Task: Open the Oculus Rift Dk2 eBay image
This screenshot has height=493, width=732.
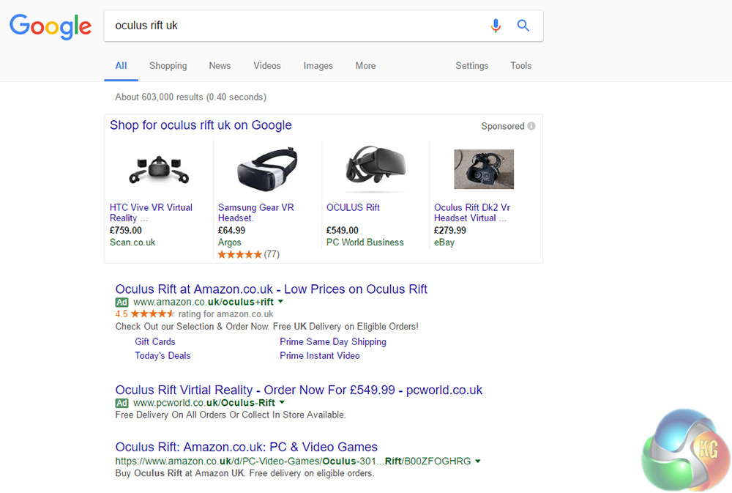Action: (x=483, y=169)
